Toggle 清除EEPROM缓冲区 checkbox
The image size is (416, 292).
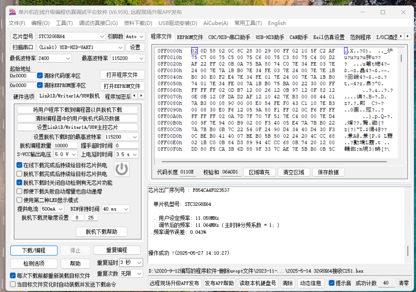(40, 85)
